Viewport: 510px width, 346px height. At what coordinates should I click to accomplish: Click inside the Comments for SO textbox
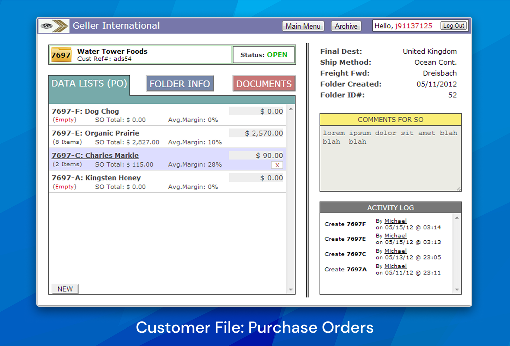(390, 158)
